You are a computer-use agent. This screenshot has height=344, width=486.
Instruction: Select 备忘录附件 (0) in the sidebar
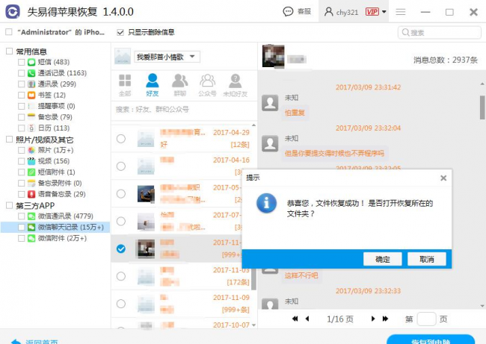pyautogui.click(x=60, y=183)
